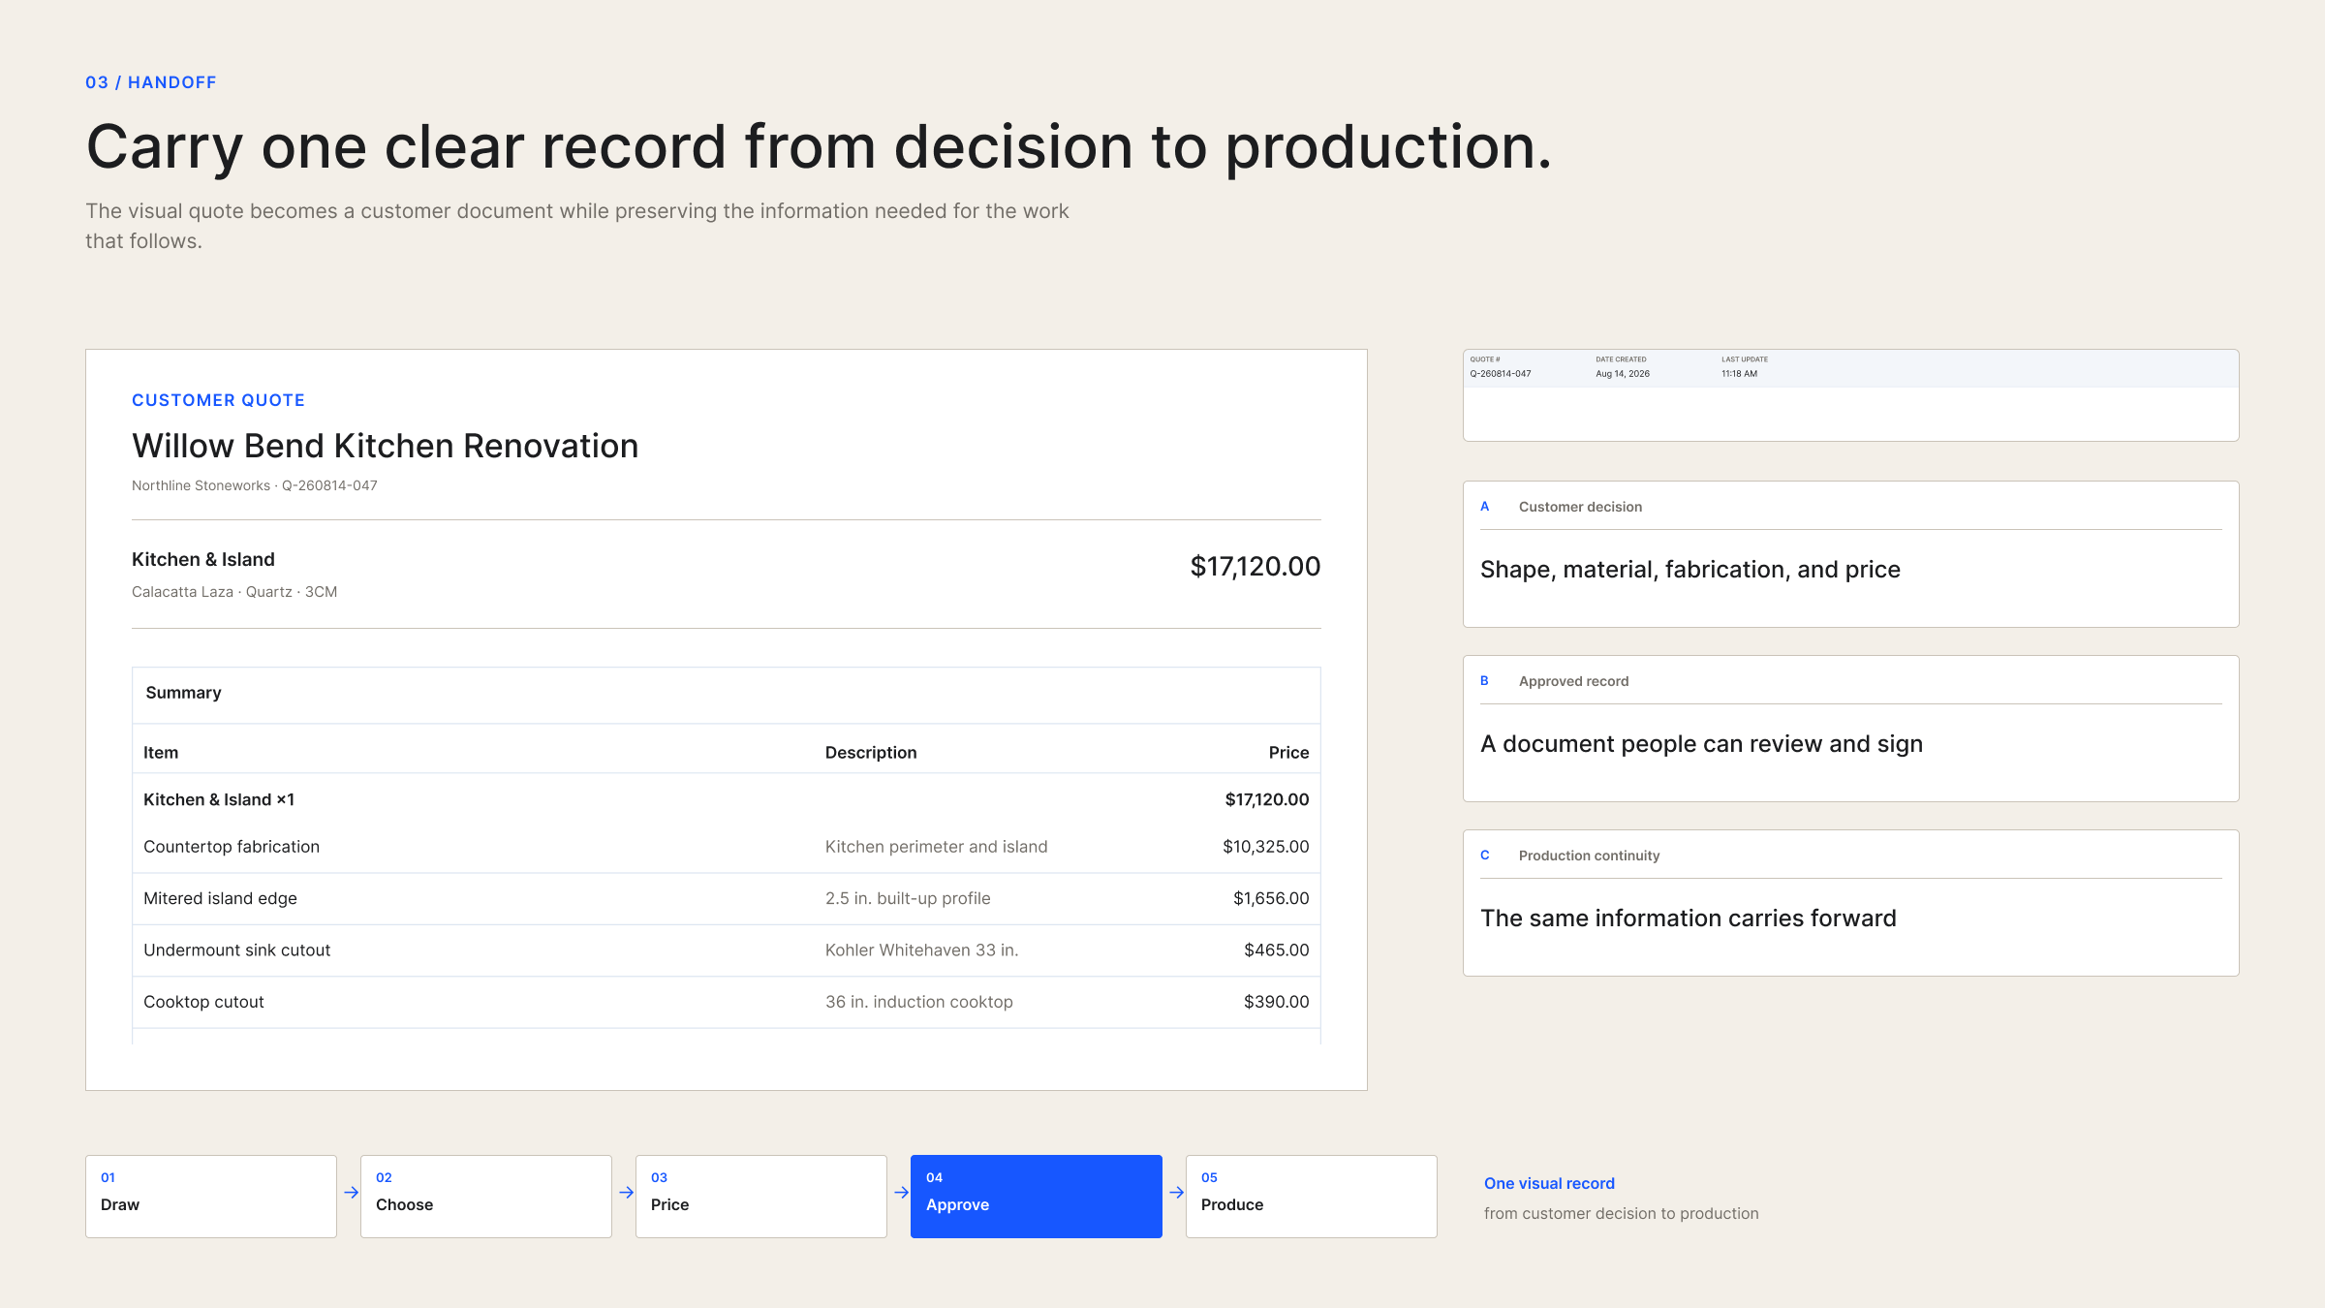Click the arrow between Draw and Choose
Screen dimensions: 2325x1308
(x=351, y=1193)
